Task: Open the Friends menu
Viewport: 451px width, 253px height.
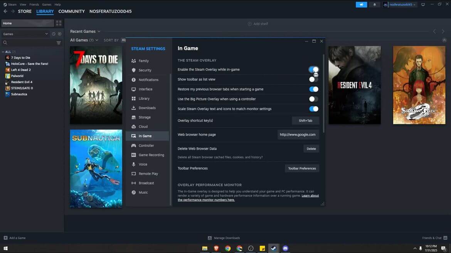Action: [x=34, y=5]
